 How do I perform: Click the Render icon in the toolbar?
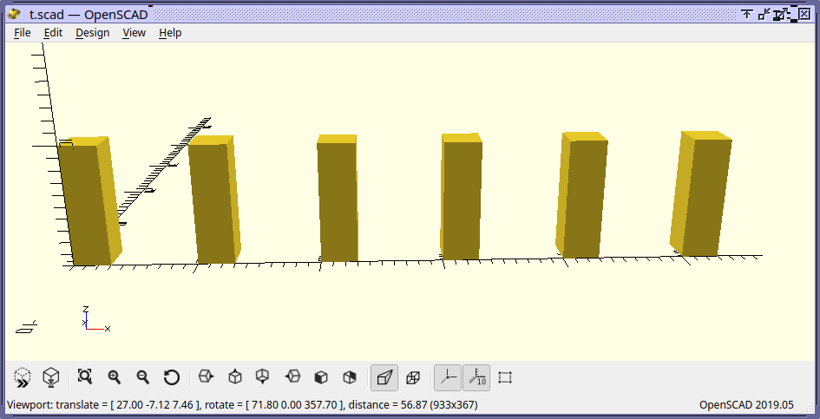(50, 377)
